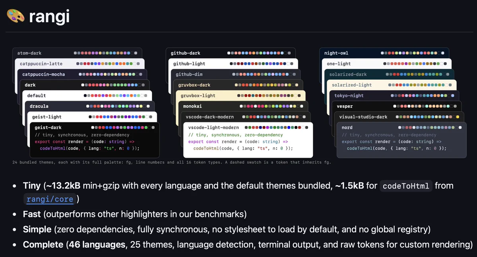Screen dimensions: 477x257
Task: Click the bold word Fast
Action: (32, 214)
